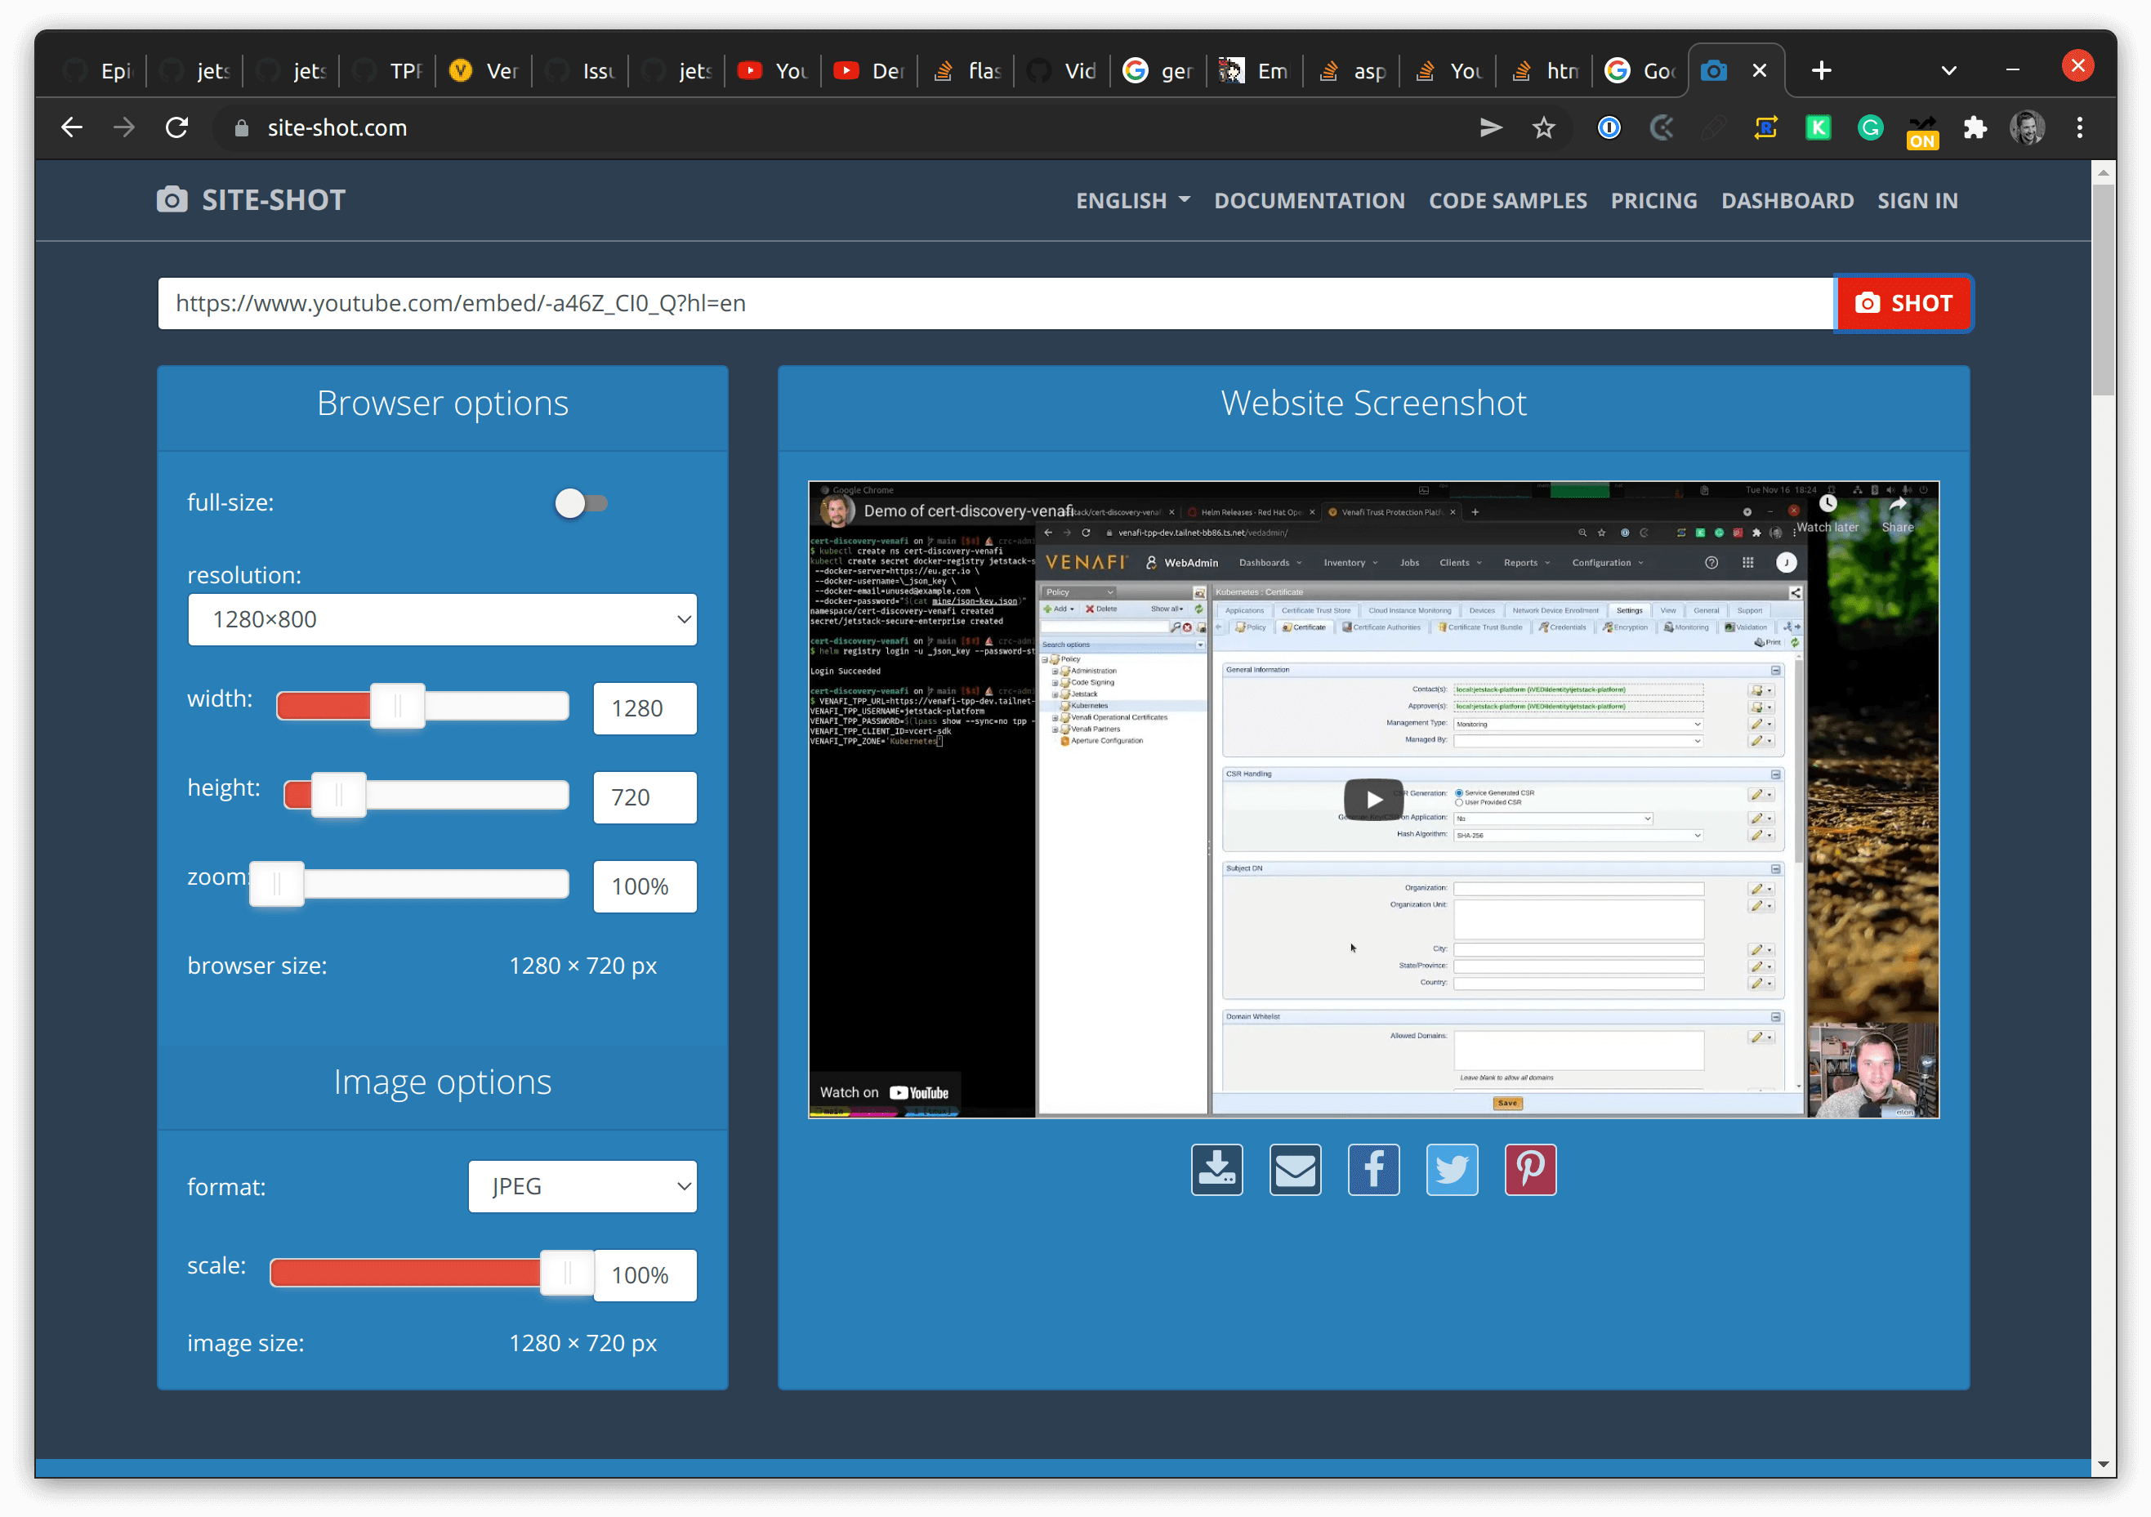Share the screenshot via email envelope icon

coord(1296,1169)
